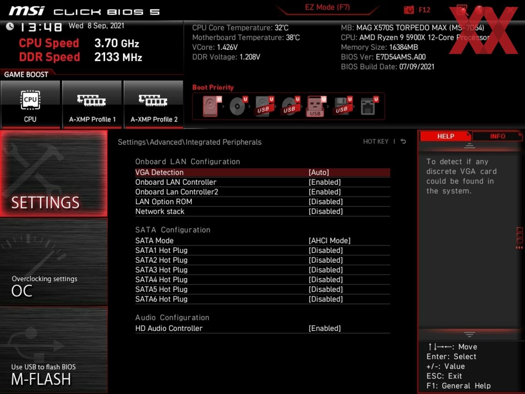
Task: Open the search magnifier icon at top
Action: (462, 10)
